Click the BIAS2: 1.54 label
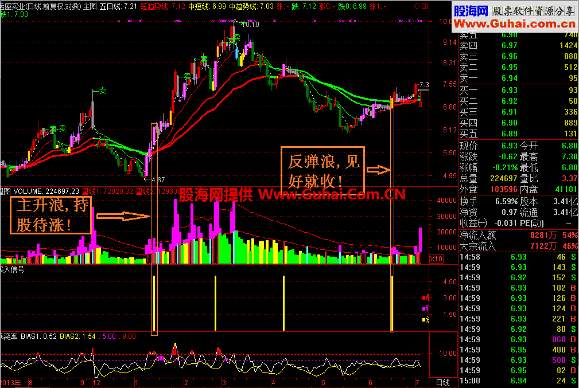The height and width of the screenshot is (388, 579). click(77, 336)
